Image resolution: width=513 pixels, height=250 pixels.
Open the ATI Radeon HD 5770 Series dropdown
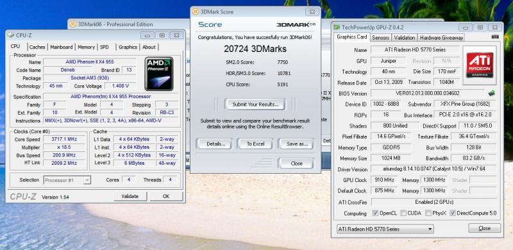[x=385, y=229]
